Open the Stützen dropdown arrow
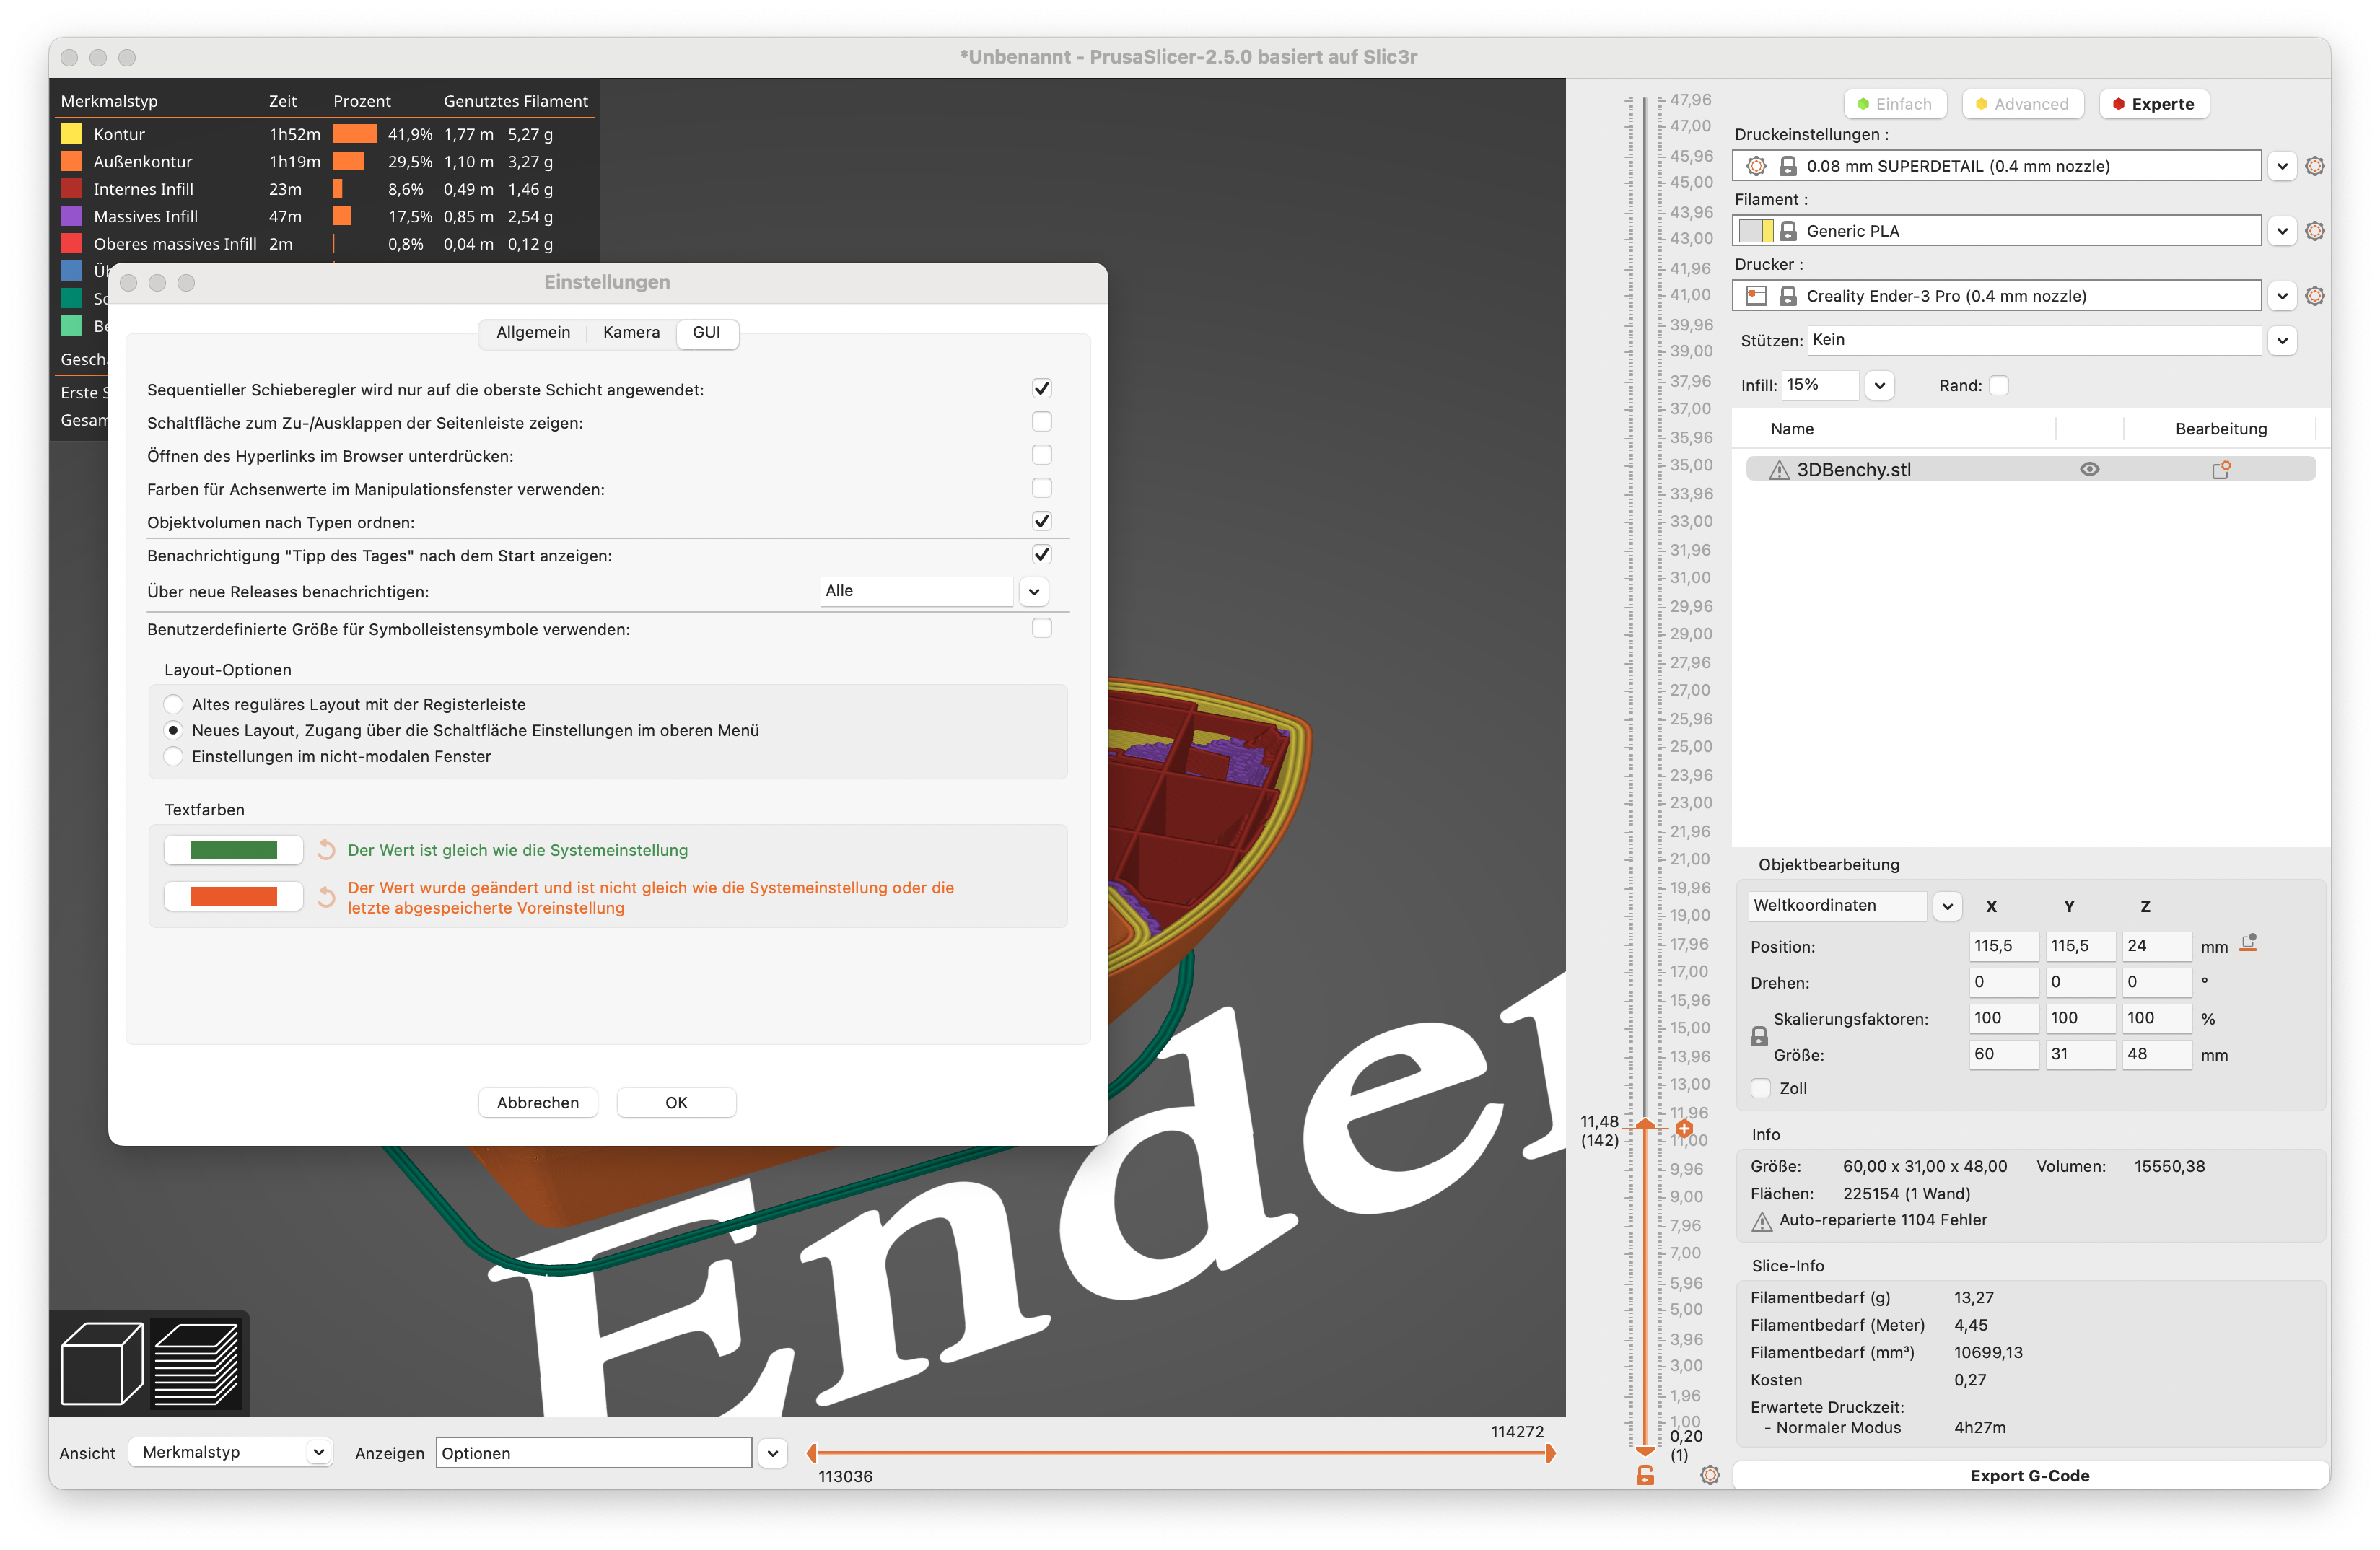Image resolution: width=2380 pixels, height=1550 pixels. [x=2282, y=340]
